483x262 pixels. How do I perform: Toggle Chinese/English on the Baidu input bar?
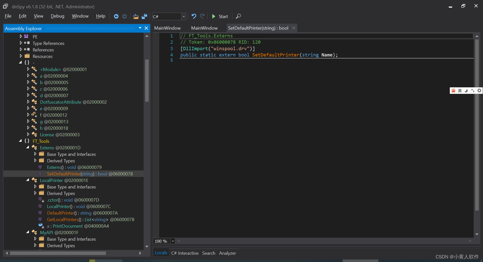pyautogui.click(x=460, y=91)
